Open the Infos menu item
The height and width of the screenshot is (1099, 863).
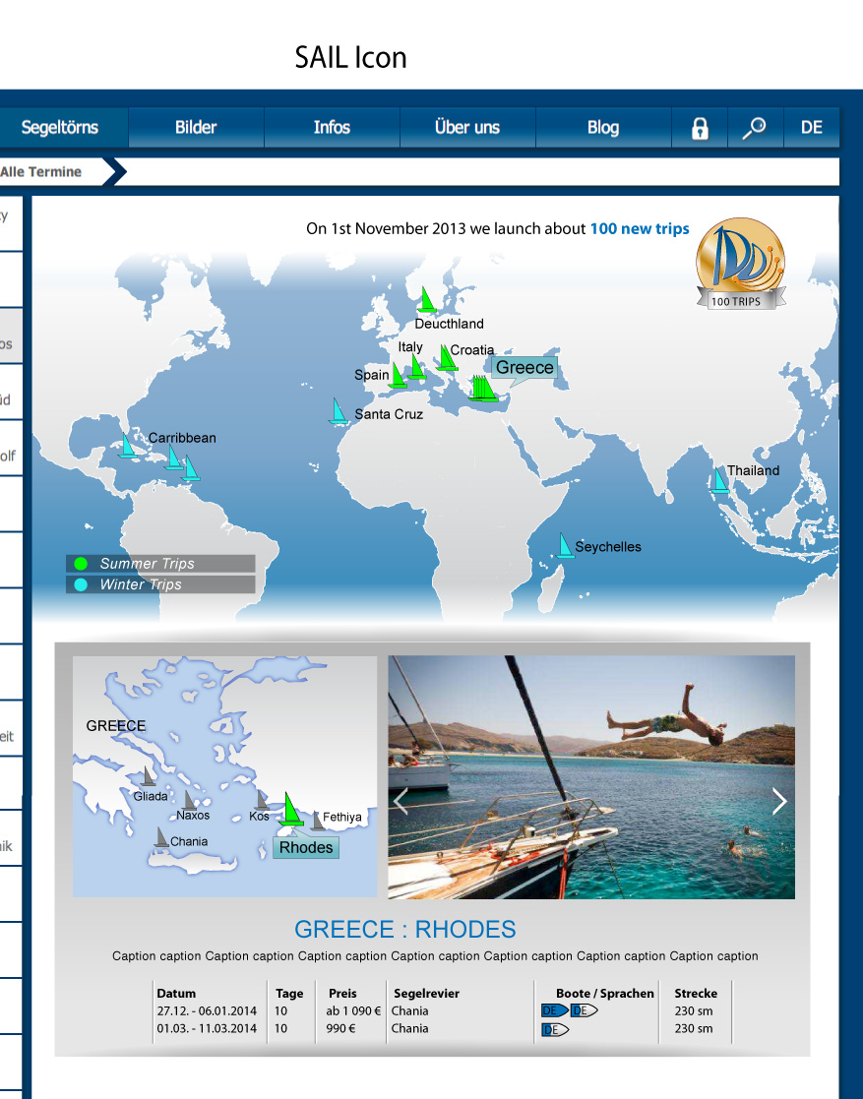(332, 128)
